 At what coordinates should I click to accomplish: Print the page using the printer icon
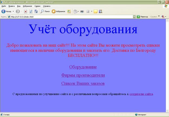click(82, 11)
